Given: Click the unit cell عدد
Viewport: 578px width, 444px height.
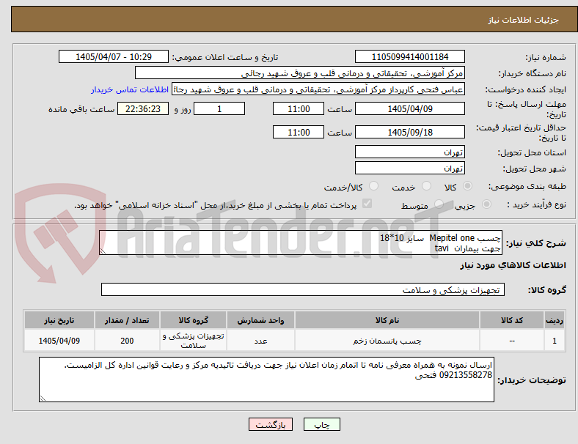Looking at the screenshot, I should (260, 341).
